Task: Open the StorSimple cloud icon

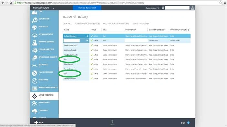Action: coord(35,111)
